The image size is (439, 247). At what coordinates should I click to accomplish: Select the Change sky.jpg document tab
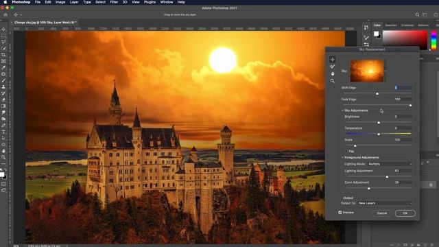45,23
